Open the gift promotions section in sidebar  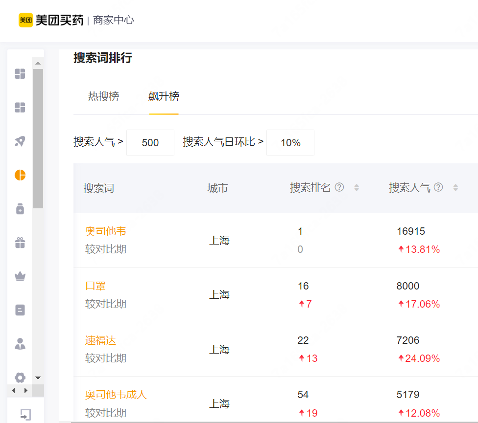pyautogui.click(x=19, y=242)
